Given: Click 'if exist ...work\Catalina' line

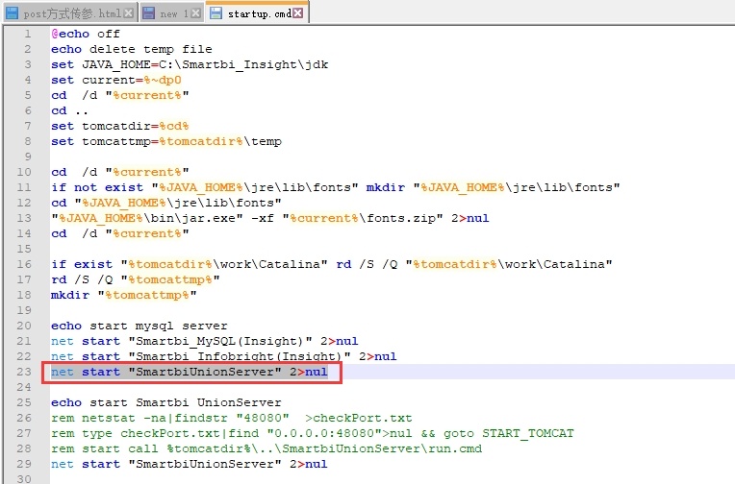Looking at the screenshot, I should [x=331, y=264].
